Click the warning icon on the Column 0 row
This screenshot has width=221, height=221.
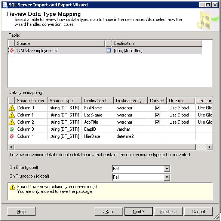12,108
